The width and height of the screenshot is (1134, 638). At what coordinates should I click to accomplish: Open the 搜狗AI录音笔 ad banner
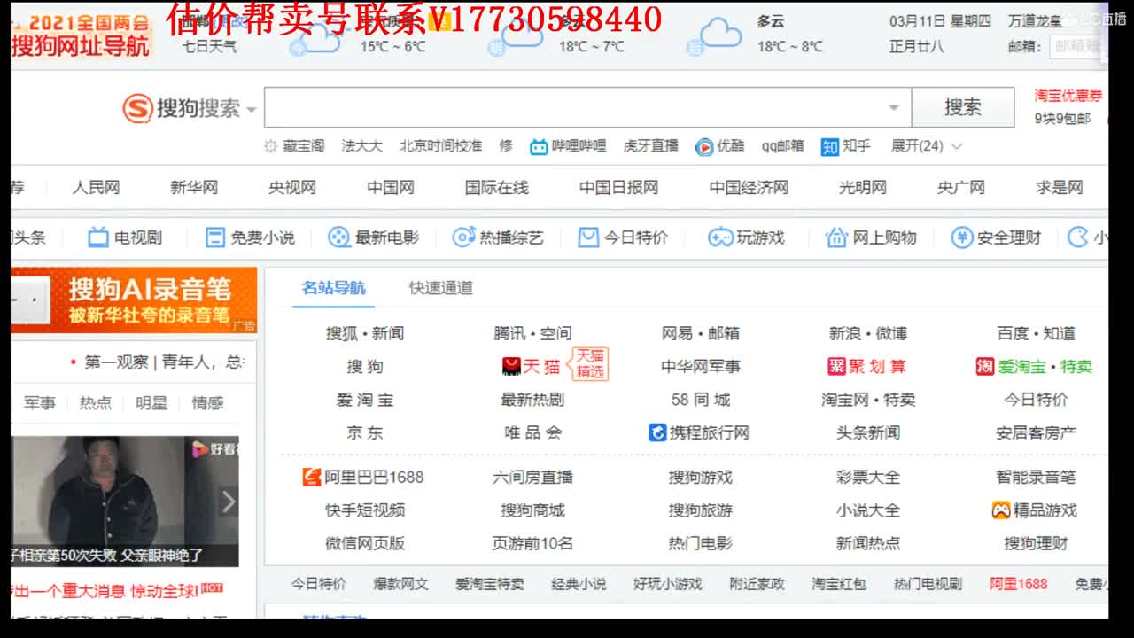(x=134, y=300)
